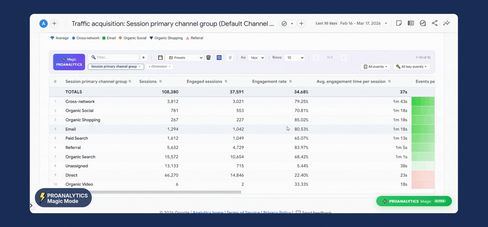The image size is (488, 227).
Task: Sort by Avg. engagement time per session
Action: pyautogui.click(x=353, y=81)
